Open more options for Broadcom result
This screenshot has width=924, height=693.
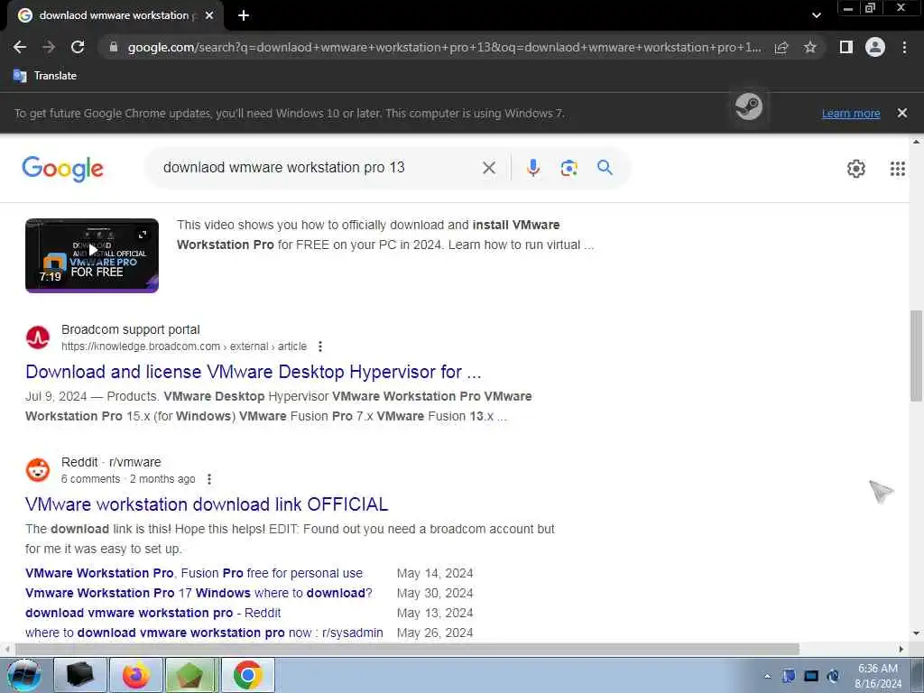coord(320,346)
